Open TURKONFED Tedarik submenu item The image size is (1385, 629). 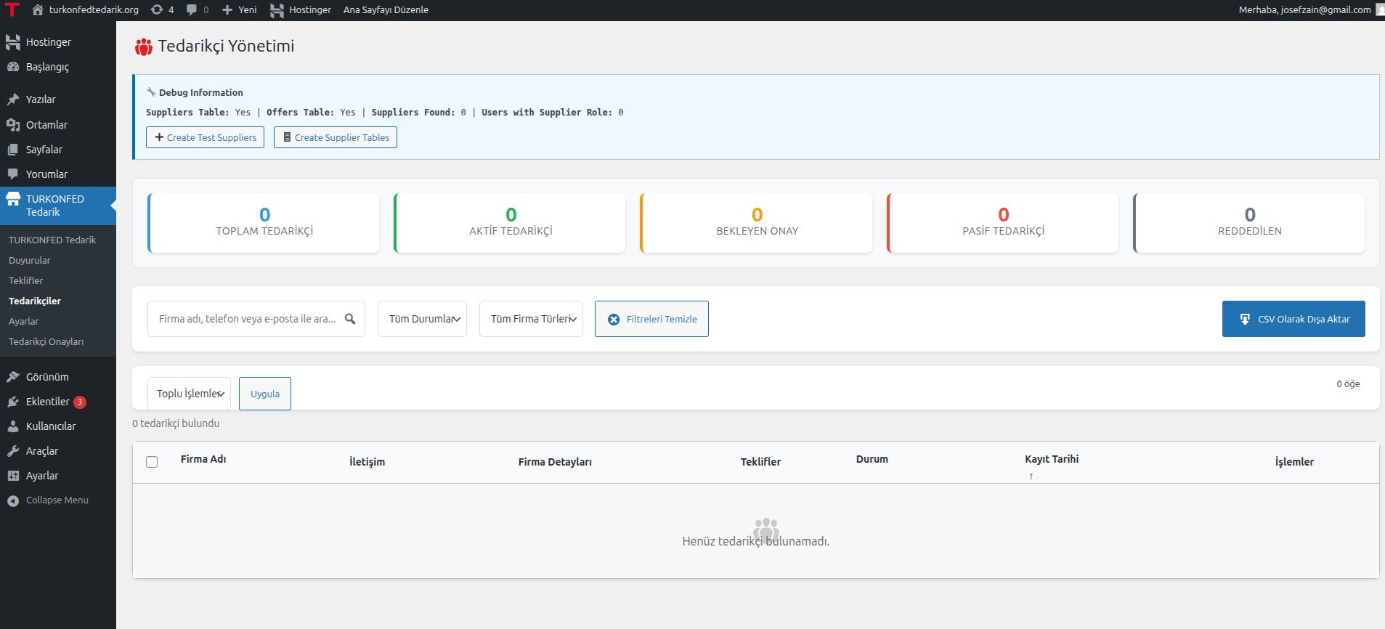click(x=52, y=240)
